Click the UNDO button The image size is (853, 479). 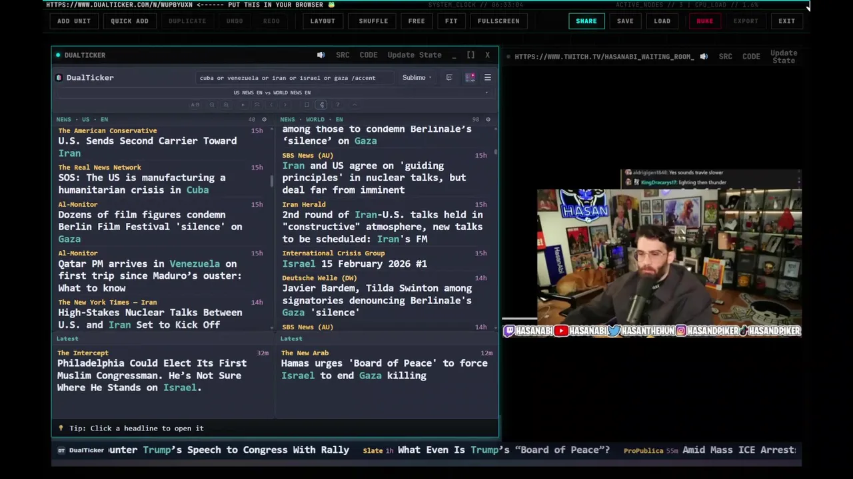tap(235, 21)
